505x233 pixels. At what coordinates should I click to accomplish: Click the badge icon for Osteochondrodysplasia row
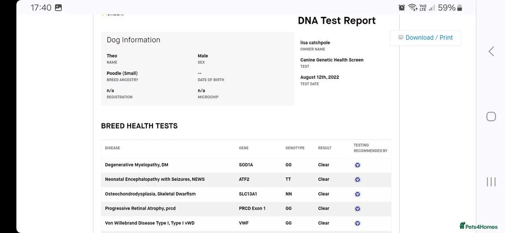coord(357,194)
